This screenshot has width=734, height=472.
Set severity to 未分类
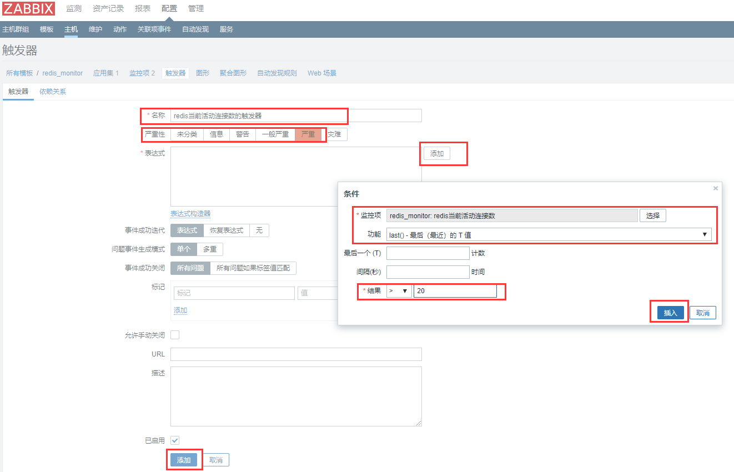pyautogui.click(x=187, y=134)
